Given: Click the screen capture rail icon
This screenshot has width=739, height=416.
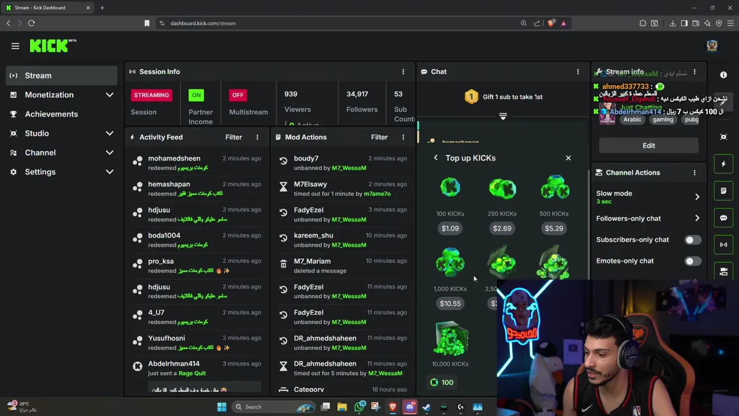Looking at the screenshot, I should click(723, 137).
